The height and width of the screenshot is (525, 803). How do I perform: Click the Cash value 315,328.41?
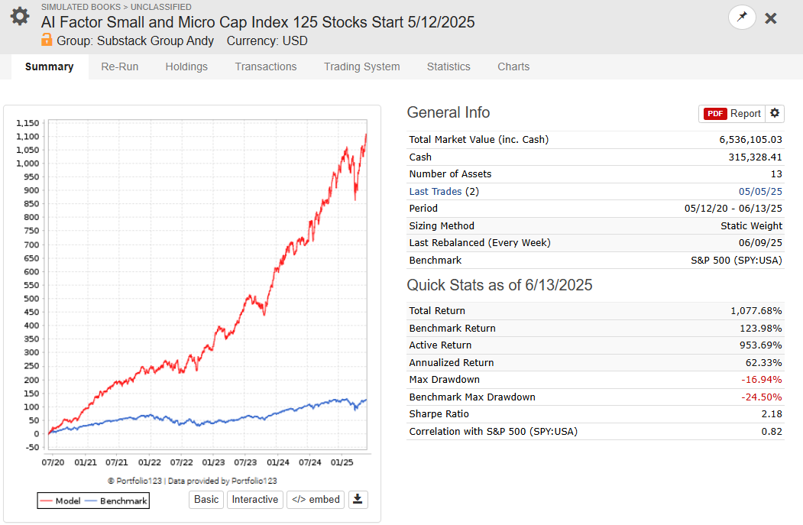coord(756,157)
